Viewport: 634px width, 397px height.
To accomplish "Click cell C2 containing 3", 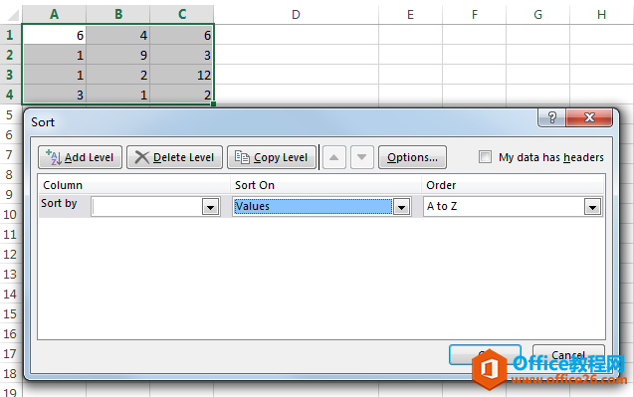I will click(x=182, y=55).
